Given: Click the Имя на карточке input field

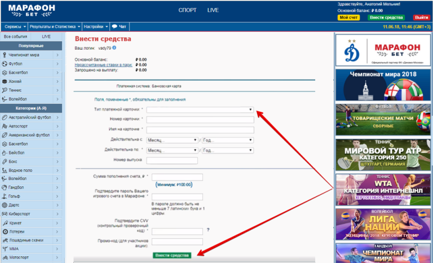Looking at the screenshot, I should pos(200,130).
